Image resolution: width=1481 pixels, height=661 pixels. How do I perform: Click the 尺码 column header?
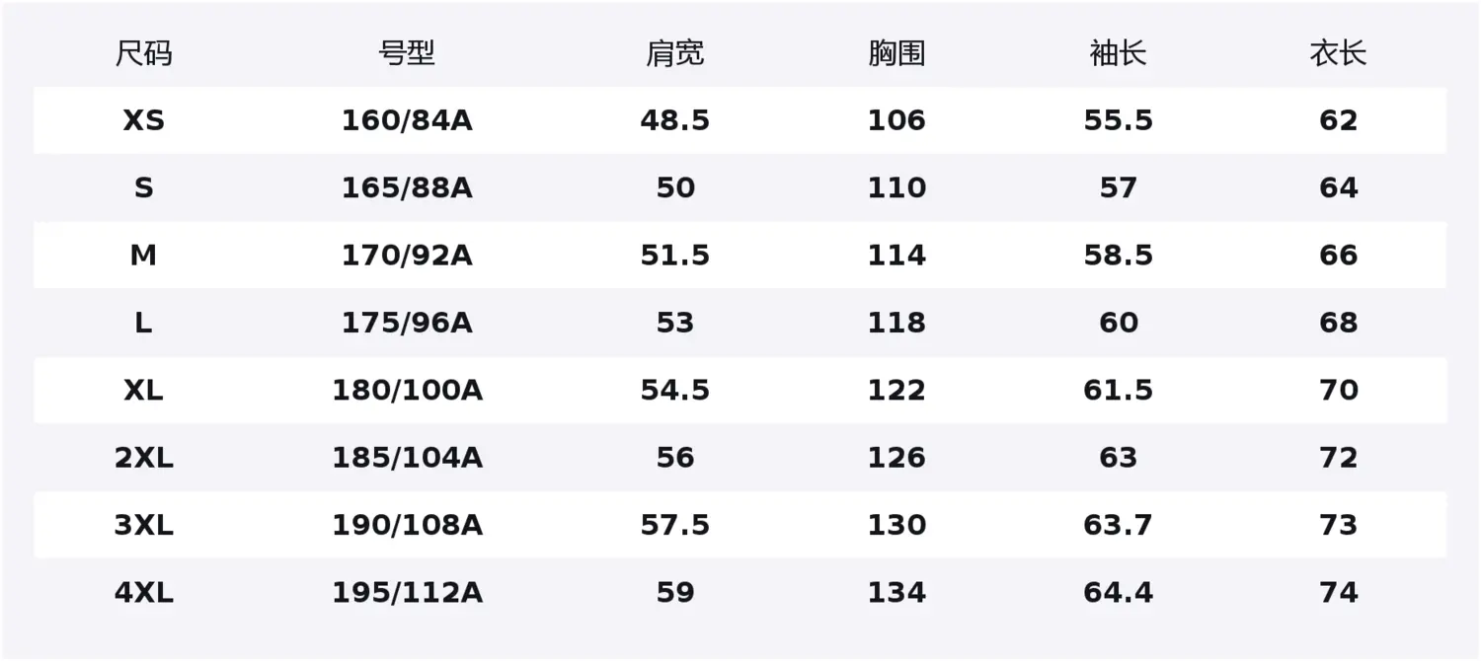(143, 53)
